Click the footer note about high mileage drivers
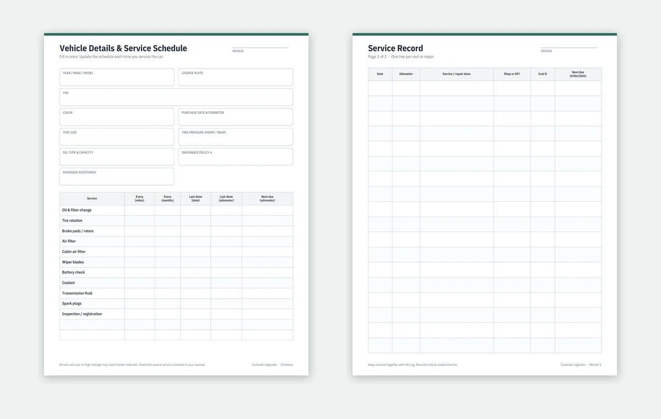The width and height of the screenshot is (661, 419). click(x=132, y=365)
